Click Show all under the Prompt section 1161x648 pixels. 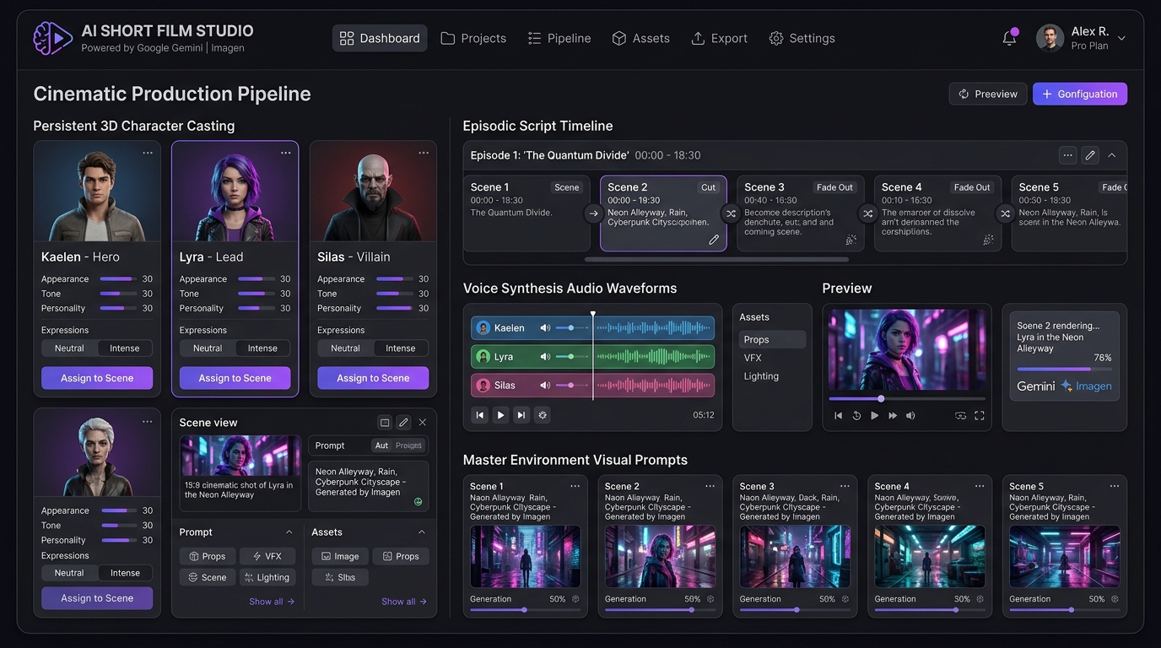[x=272, y=602]
